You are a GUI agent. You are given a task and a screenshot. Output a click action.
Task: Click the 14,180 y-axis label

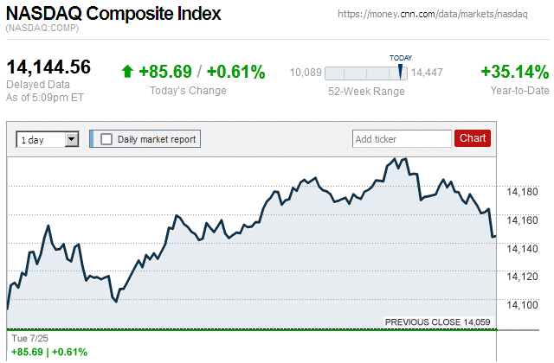520,192
